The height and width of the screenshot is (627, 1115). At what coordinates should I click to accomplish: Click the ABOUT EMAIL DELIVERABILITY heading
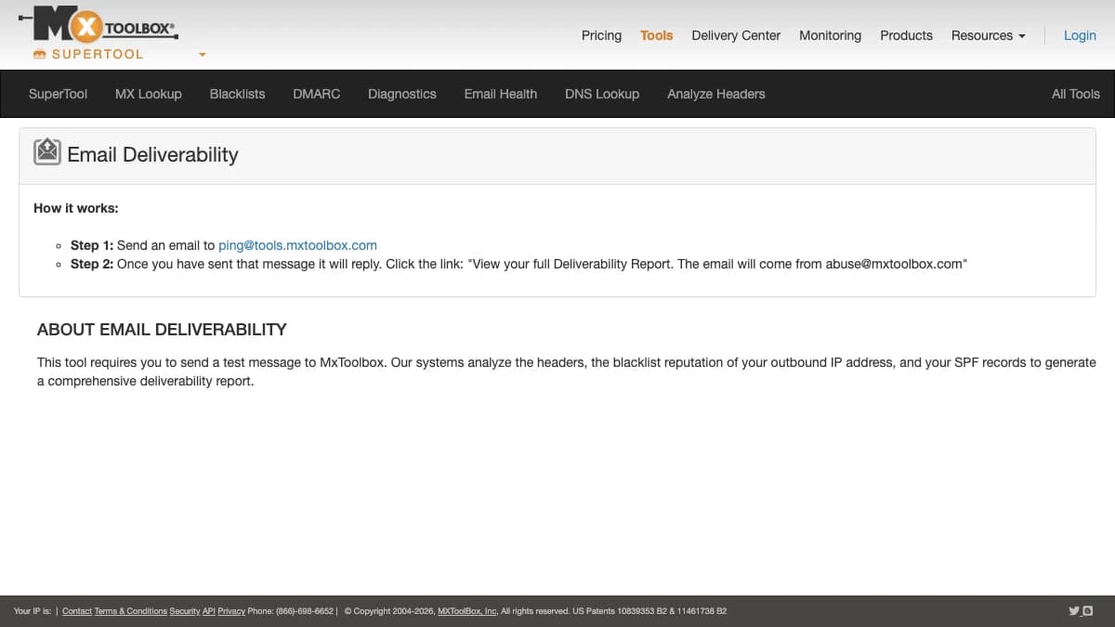(162, 330)
